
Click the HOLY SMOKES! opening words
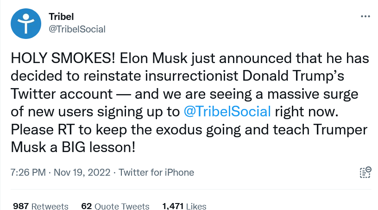click(x=63, y=58)
